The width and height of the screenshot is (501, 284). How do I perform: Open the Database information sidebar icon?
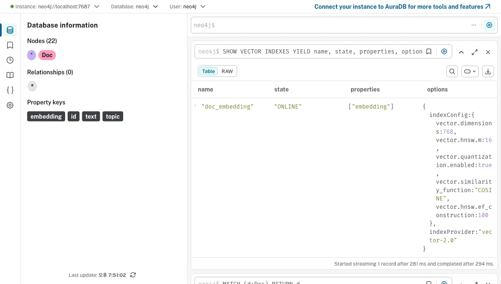tap(10, 30)
